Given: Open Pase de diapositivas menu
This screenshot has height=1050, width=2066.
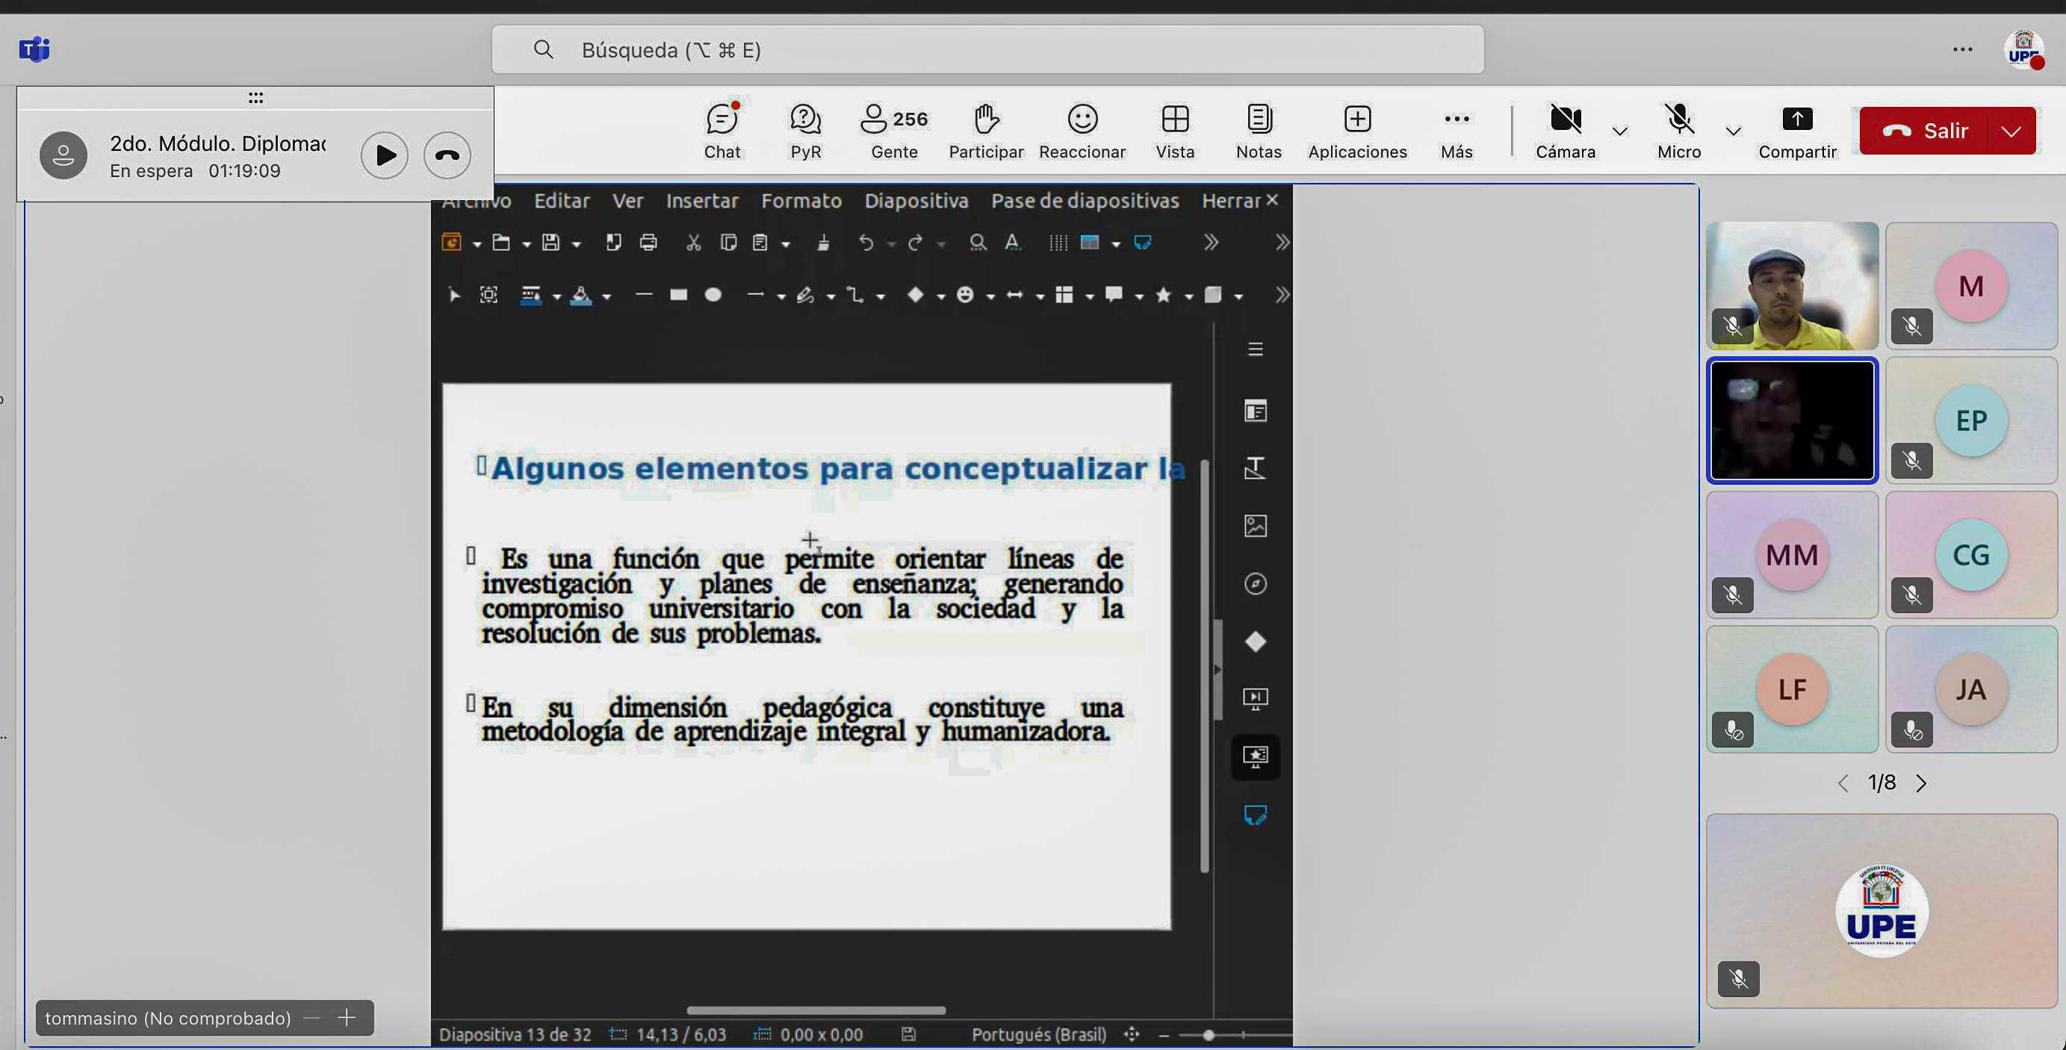Looking at the screenshot, I should point(1085,201).
